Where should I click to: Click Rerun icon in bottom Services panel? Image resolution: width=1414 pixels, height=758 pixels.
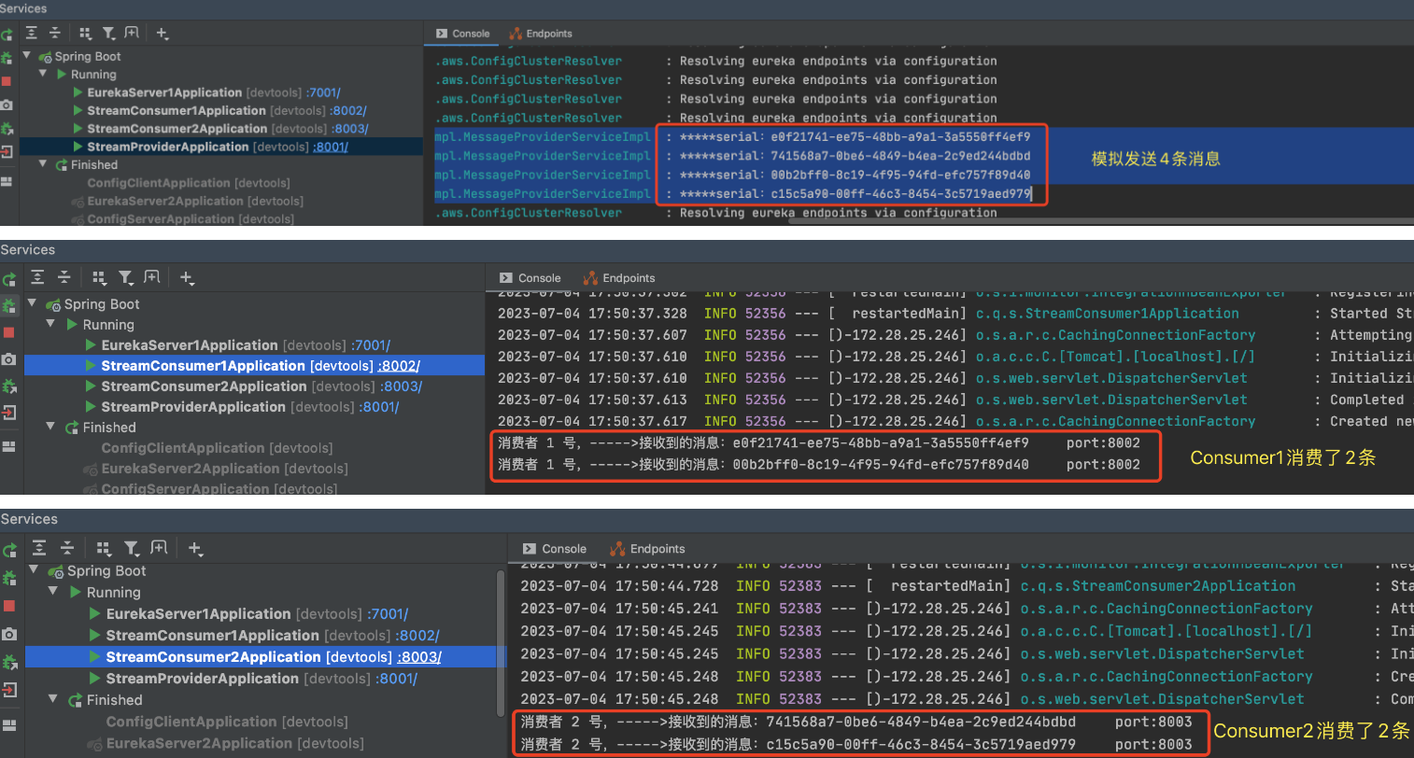[8, 551]
